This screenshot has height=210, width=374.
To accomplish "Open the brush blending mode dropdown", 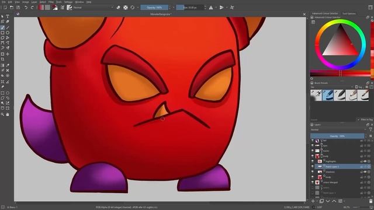I will (x=93, y=8).
